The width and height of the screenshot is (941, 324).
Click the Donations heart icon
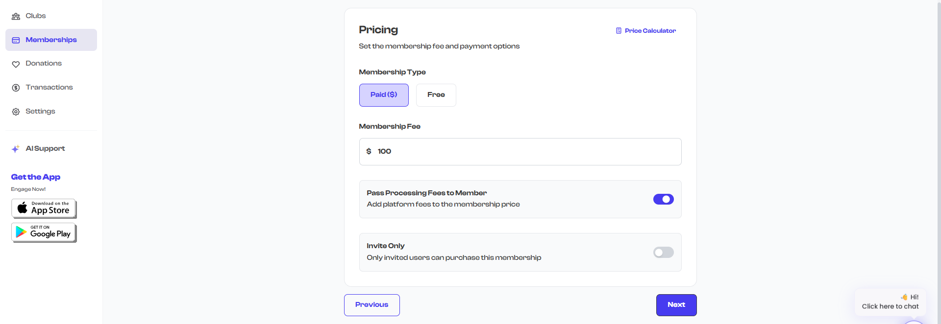pyautogui.click(x=16, y=64)
